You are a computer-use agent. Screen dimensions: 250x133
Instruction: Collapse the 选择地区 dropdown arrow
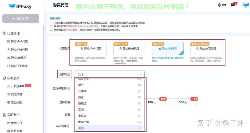pyautogui.click(x=141, y=75)
